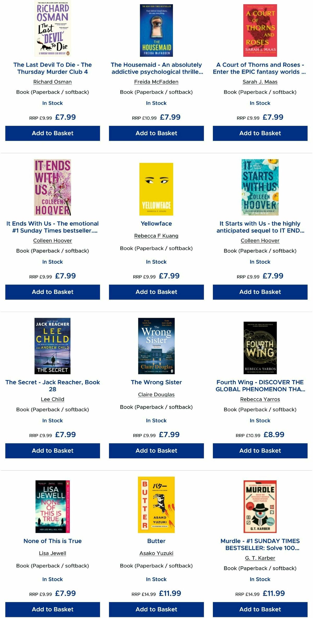Viewport: 313px width, 618px height.
Task: Open the Colleen Hoover author link under It Ends With Us
Action: coord(52,241)
